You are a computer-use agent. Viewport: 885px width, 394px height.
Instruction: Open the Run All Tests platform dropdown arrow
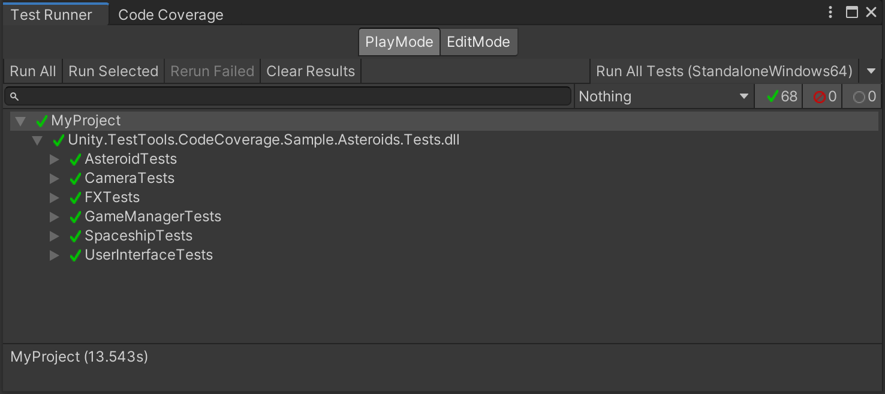pyautogui.click(x=871, y=71)
